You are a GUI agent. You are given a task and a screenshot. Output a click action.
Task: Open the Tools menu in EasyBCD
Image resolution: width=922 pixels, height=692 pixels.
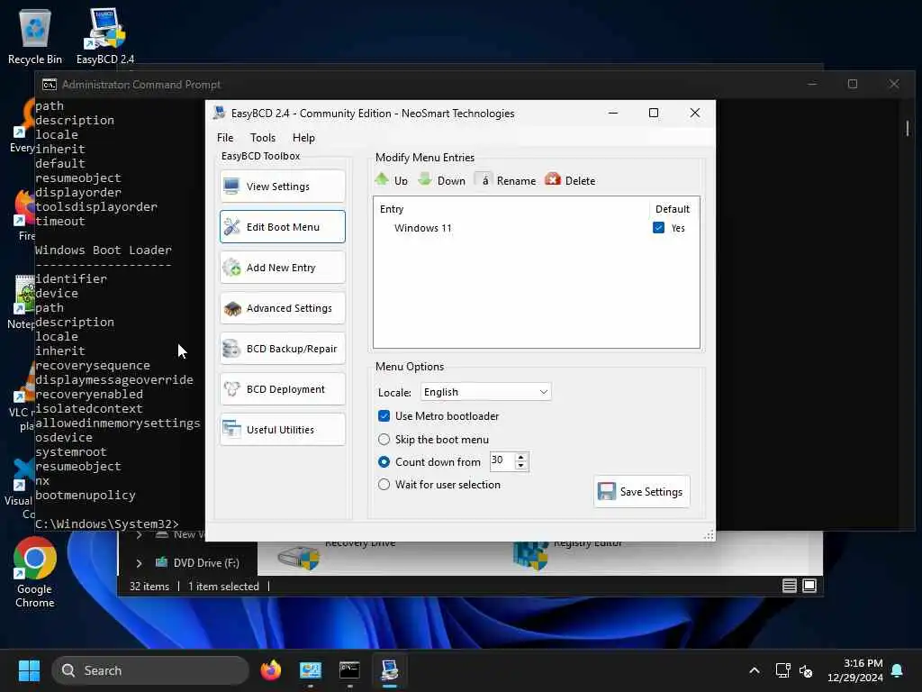click(263, 138)
